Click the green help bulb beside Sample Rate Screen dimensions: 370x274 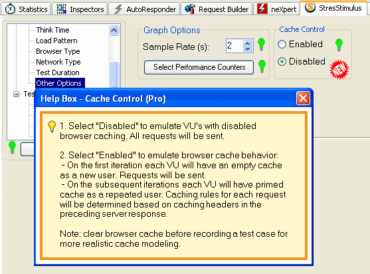[x=261, y=44]
